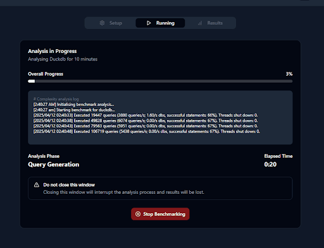Viewport: 324px width, 248px height.
Task: Click 'Analysing Duckdb for 10 minutes' subtitle
Action: pos(63,59)
